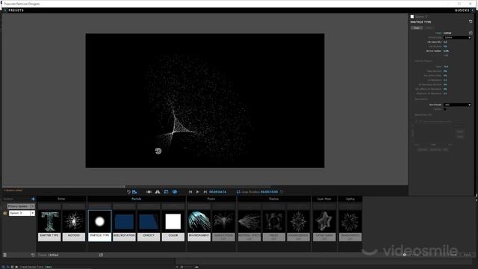Switch to the tab beside Basic
Image resolution: width=478 pixels, height=269 pixels.
[x=429, y=28]
